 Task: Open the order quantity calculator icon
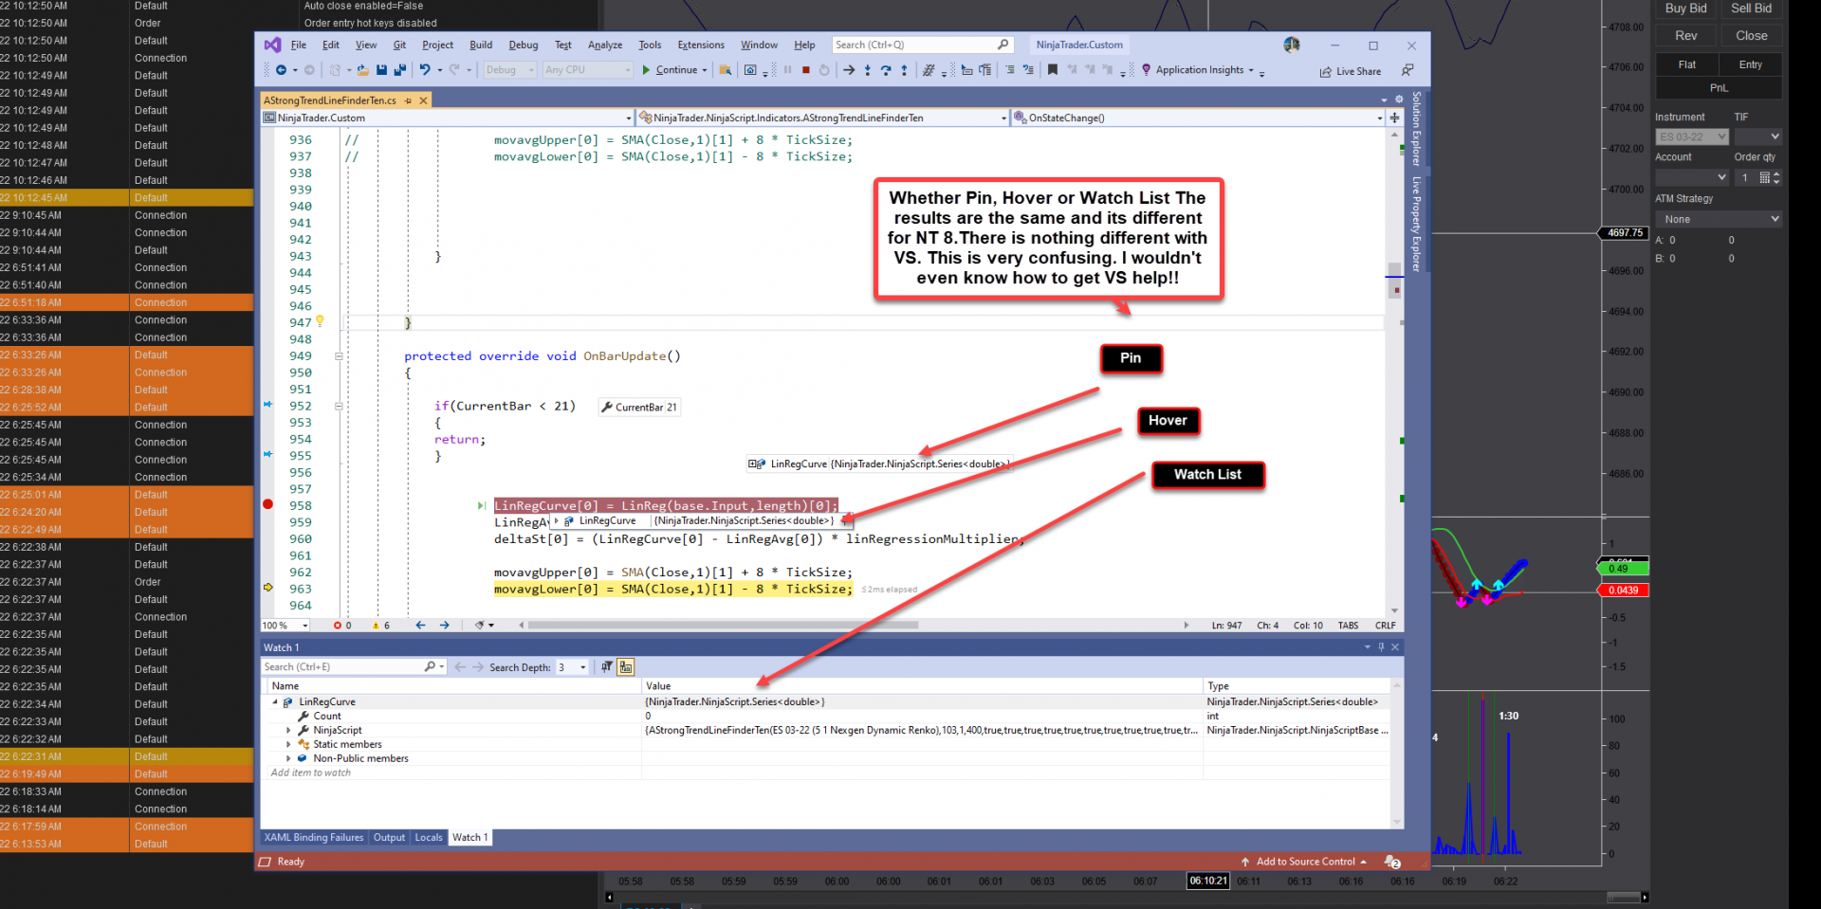tap(1764, 178)
